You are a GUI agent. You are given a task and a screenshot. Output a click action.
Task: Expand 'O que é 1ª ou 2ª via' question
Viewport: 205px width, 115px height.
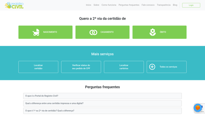[x=103, y=111]
